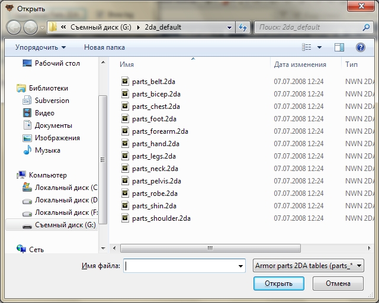
Task: Toggle the preview pane icon
Action: 339,47
